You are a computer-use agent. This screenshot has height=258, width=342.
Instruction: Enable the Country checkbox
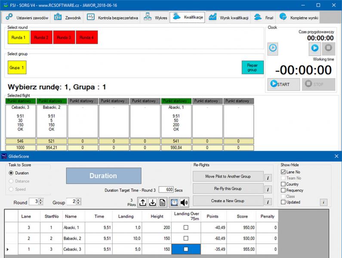[x=283, y=184]
